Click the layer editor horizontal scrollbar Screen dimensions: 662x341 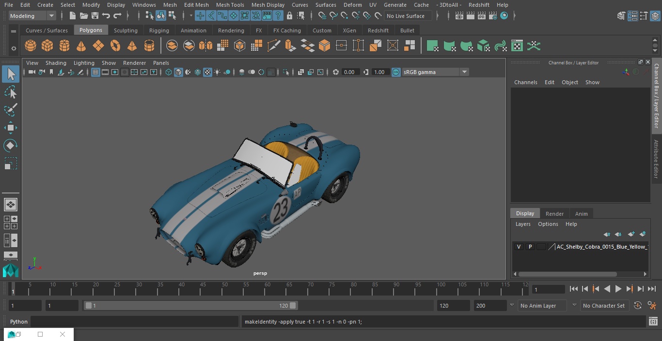(567, 274)
